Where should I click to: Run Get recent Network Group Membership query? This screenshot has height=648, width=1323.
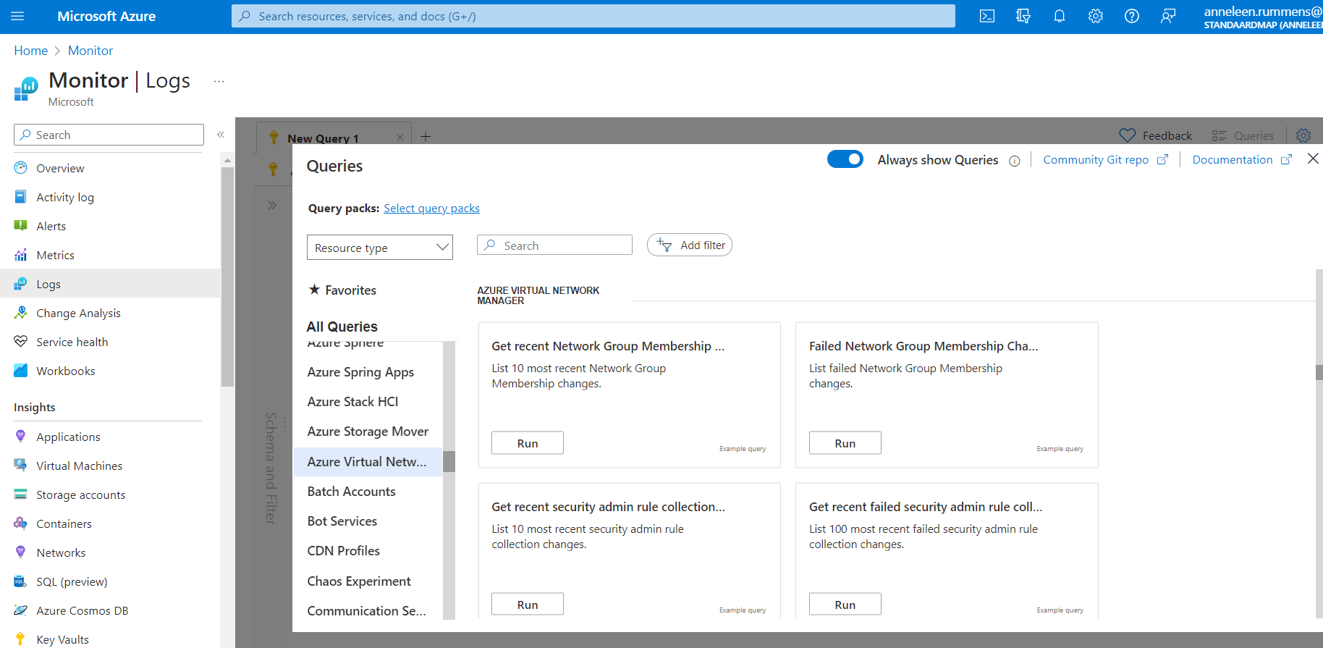[528, 443]
